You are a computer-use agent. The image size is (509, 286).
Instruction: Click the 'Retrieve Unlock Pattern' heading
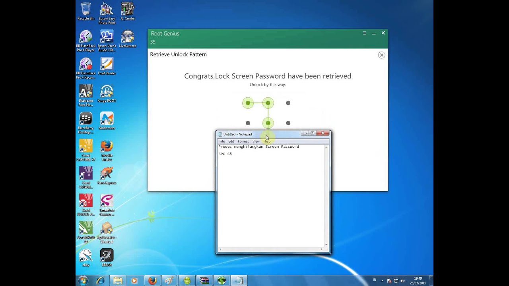178,54
